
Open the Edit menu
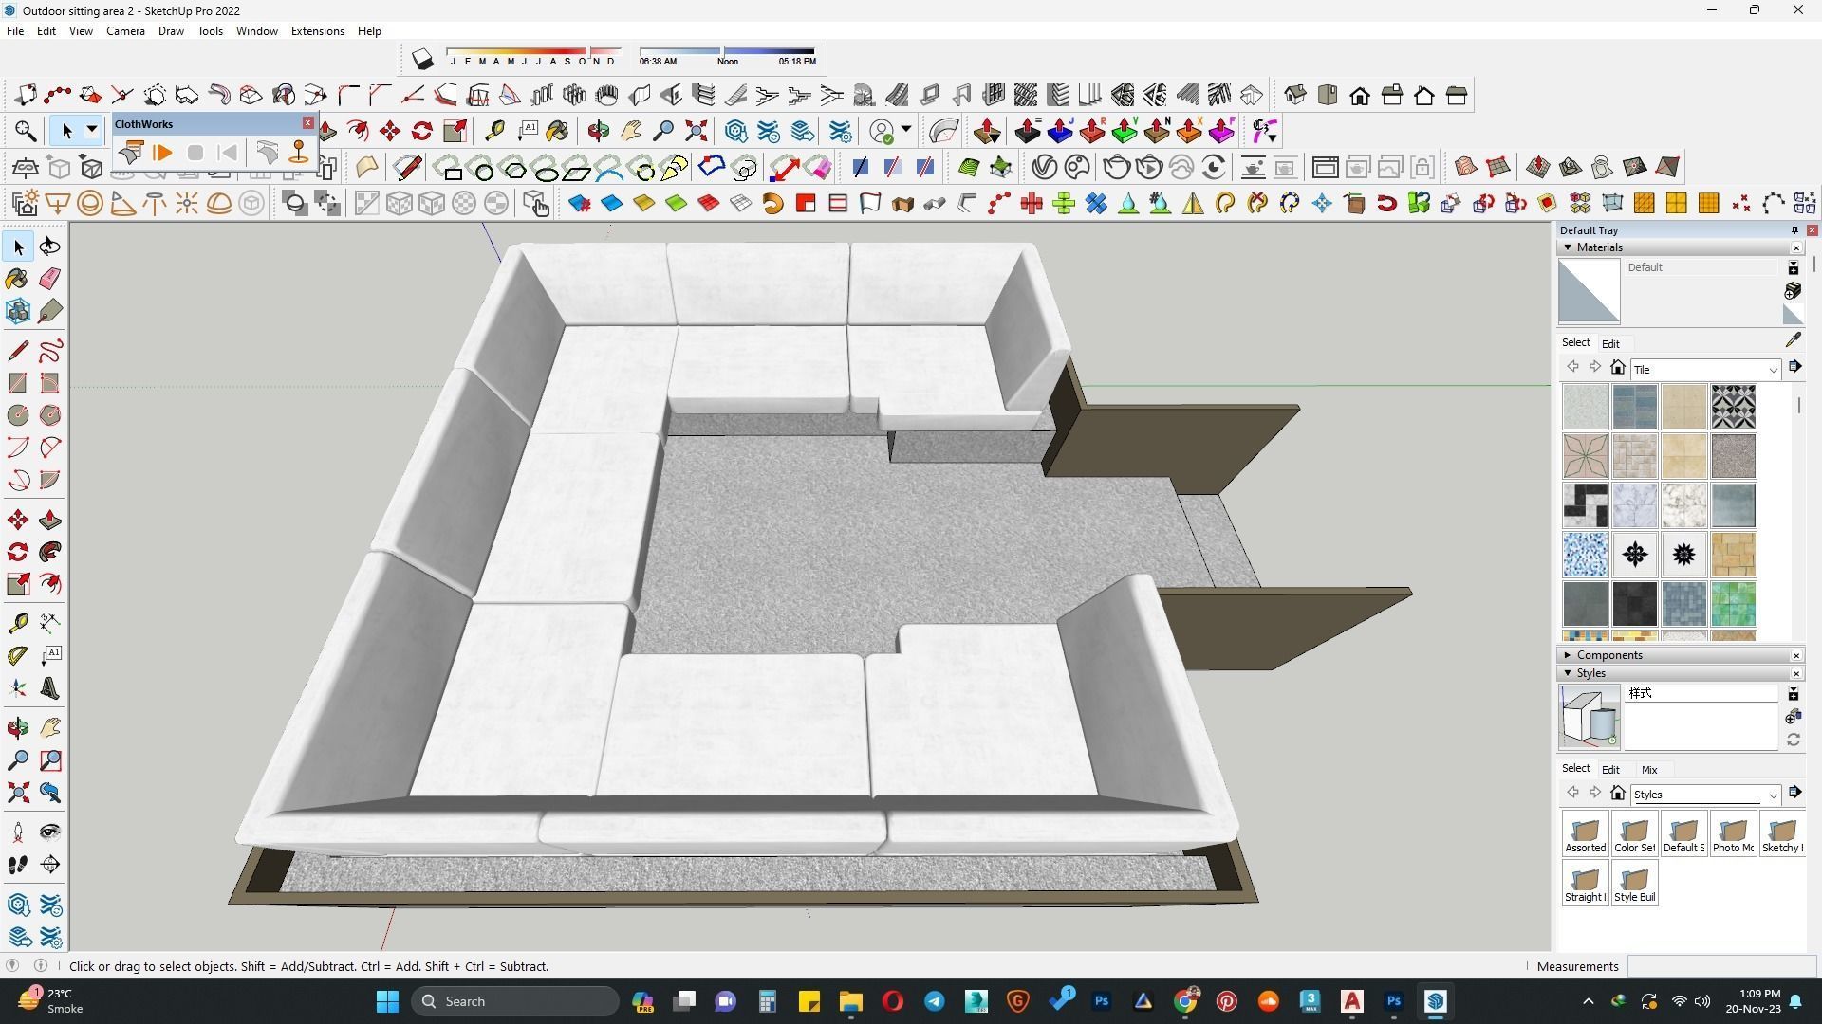tap(46, 31)
